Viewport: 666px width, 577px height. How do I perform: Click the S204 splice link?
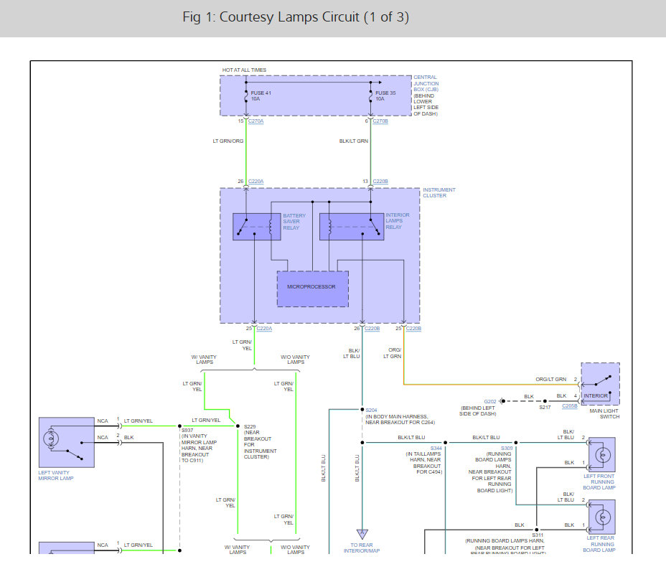pyautogui.click(x=371, y=410)
